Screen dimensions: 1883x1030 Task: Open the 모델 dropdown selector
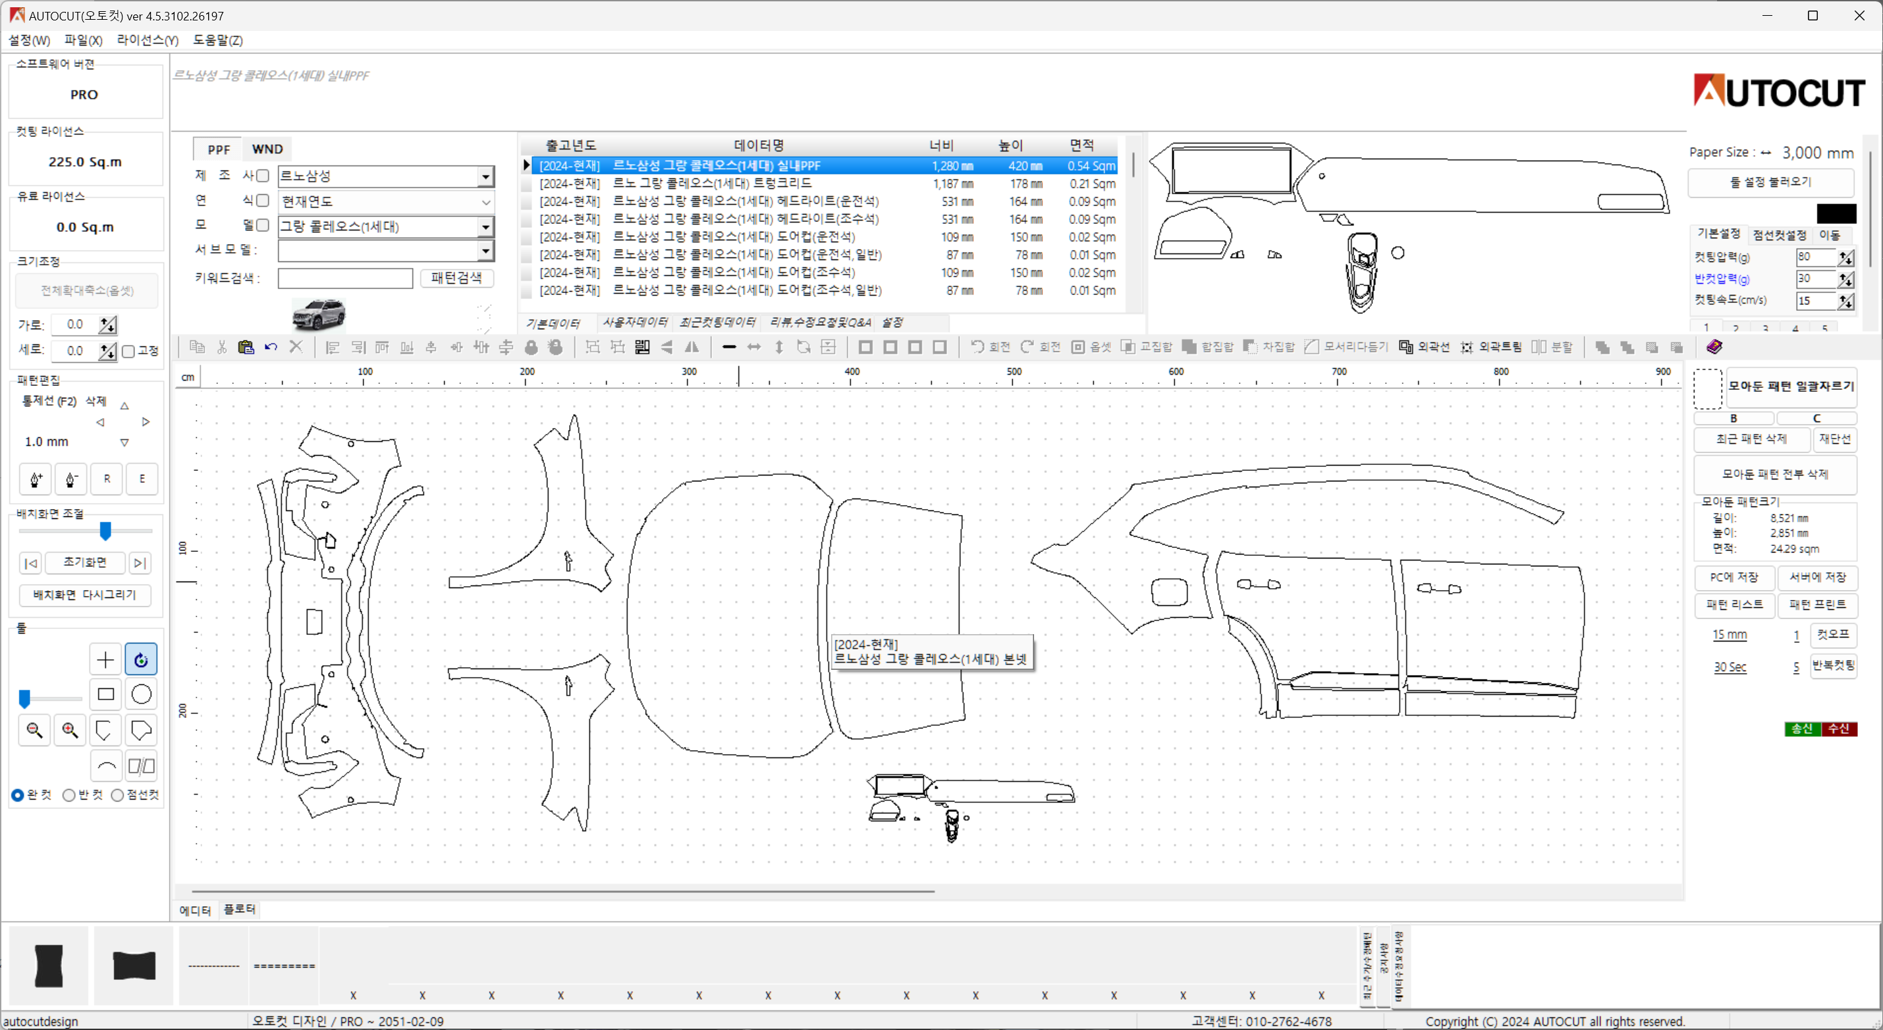tap(485, 226)
